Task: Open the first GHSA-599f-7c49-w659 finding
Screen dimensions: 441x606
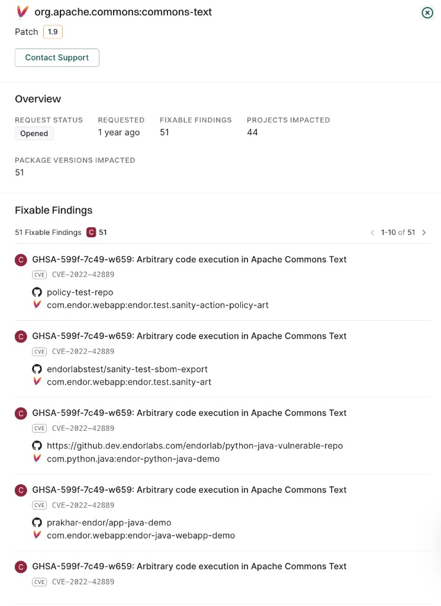Action: pyautogui.click(x=189, y=259)
